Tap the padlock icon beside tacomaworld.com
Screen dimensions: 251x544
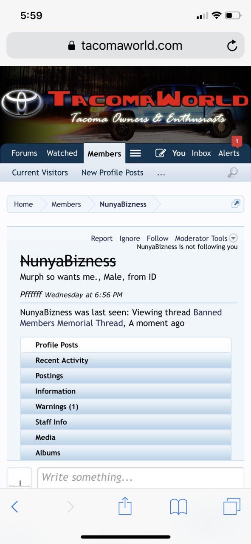point(72,45)
